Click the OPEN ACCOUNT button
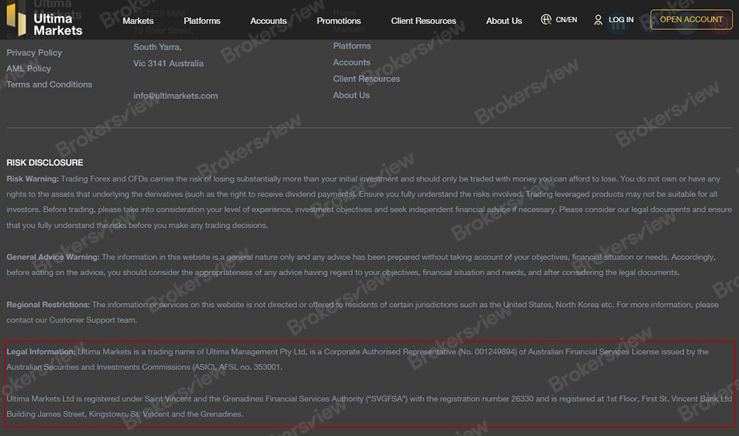The height and width of the screenshot is (436, 739). tap(691, 19)
